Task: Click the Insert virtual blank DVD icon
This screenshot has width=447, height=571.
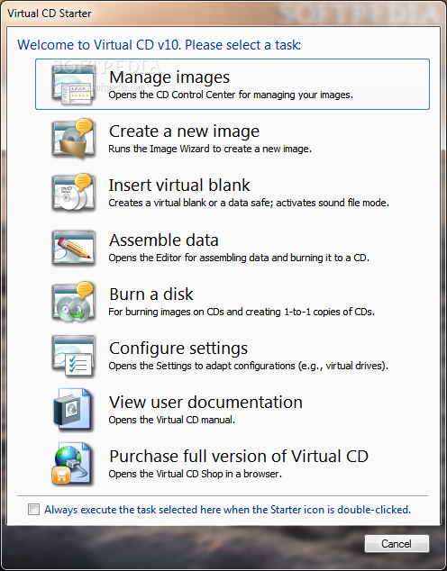Action: tap(73, 193)
